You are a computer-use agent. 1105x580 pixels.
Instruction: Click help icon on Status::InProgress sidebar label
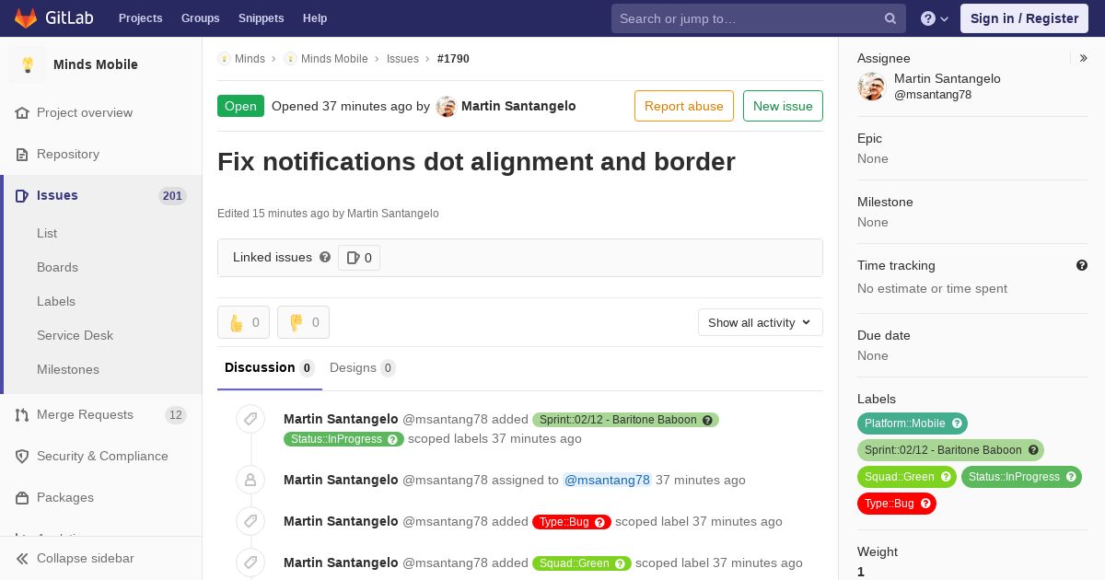[x=1071, y=477]
